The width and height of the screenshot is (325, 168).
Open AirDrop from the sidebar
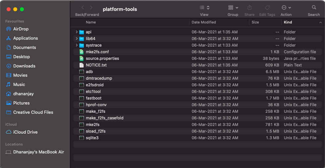(17, 29)
